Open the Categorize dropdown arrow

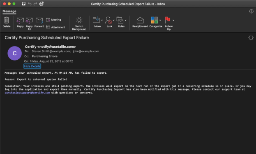(160, 20)
